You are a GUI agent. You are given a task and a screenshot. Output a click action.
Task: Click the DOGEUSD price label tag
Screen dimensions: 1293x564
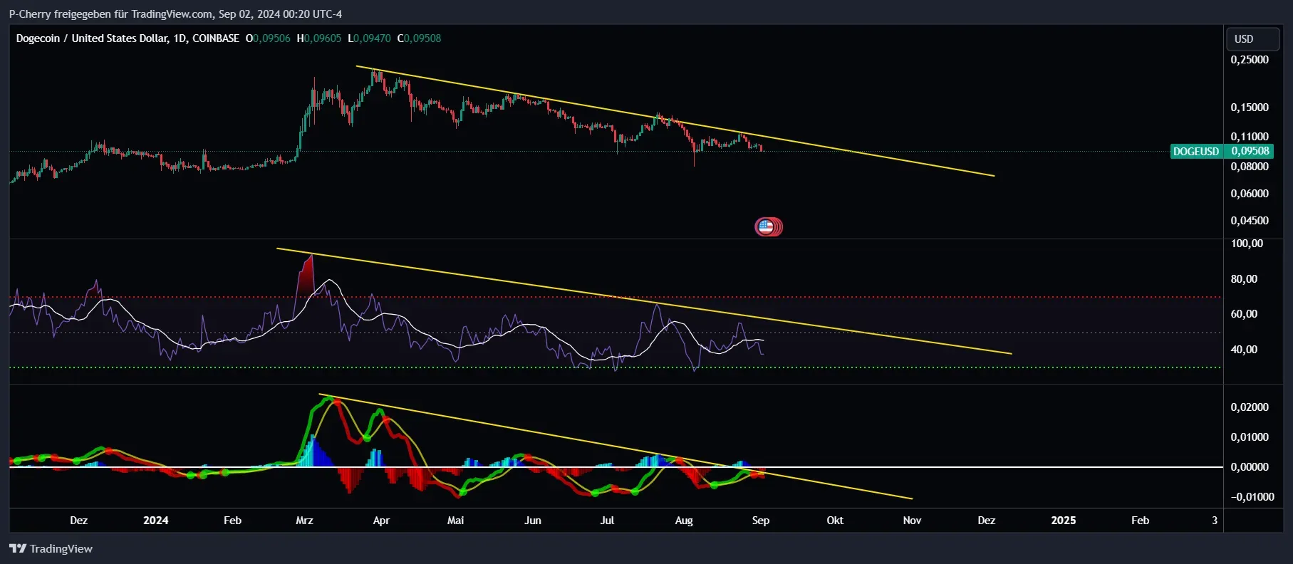click(x=1196, y=151)
